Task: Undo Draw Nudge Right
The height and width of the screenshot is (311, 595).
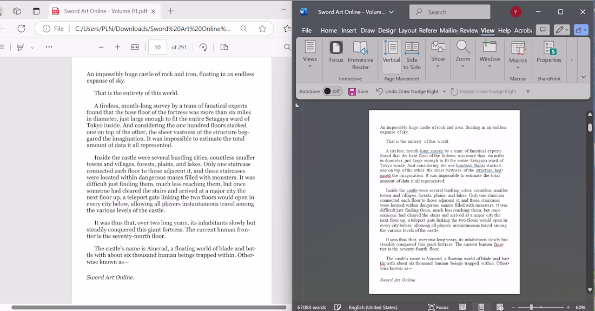Action: (x=407, y=91)
